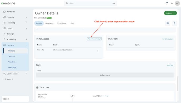
Task: Expand the Screening menu chevron
Action: [27, 23]
